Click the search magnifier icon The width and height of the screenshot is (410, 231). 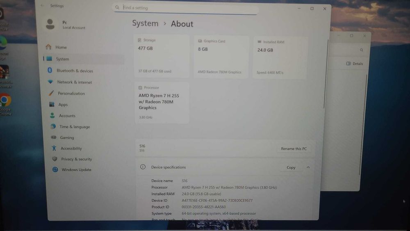tap(117, 7)
